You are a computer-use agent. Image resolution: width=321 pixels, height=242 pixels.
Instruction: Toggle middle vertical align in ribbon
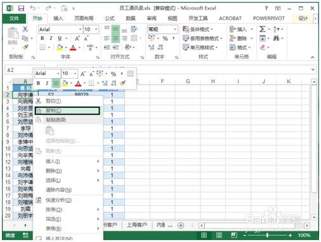tap(115, 29)
